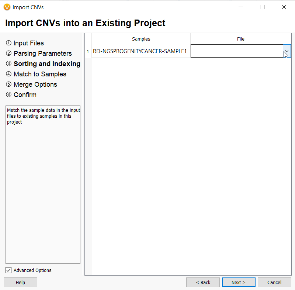Click row number 1 in the table
The image size is (295, 290).
coord(87,51)
